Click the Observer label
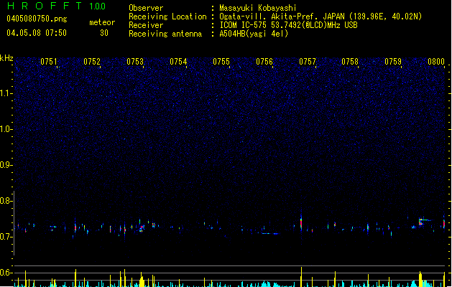This screenshot has height=287, width=452. [146, 8]
